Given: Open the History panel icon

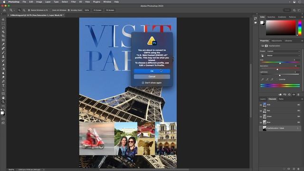Looking at the screenshot, I should click(256, 19).
